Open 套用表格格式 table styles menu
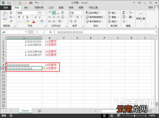Viewport: 159px width, 118px height. 95,17
